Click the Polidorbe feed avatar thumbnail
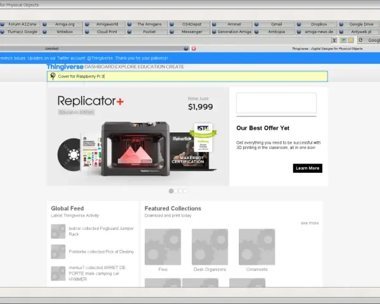Screen dimensions: 380x304 point(58,251)
